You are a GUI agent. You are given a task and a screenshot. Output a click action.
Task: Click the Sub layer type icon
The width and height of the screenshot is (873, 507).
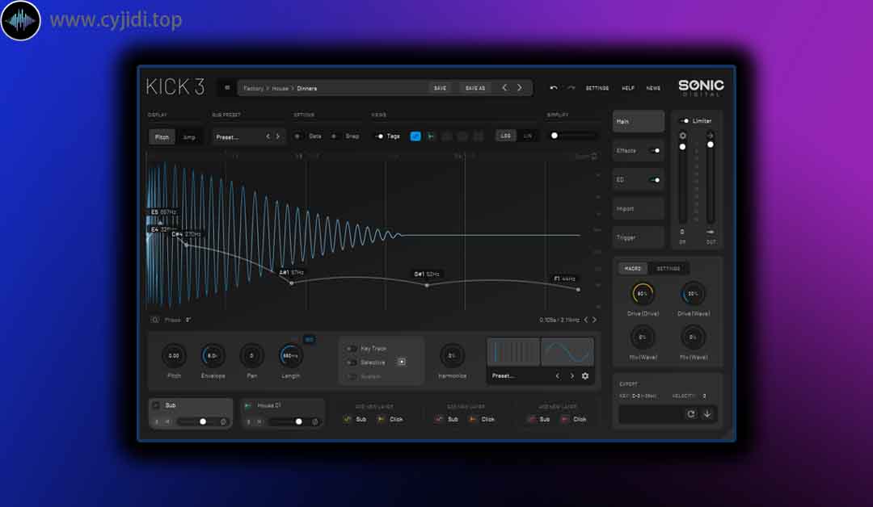pos(156,405)
